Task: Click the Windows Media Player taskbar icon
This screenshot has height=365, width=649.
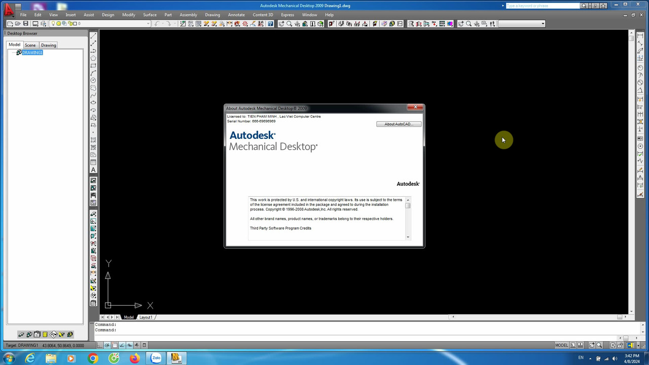Action: tap(71, 358)
